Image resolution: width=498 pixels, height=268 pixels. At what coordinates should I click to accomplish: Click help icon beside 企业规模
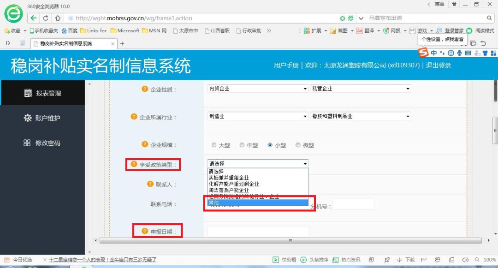[145, 144]
